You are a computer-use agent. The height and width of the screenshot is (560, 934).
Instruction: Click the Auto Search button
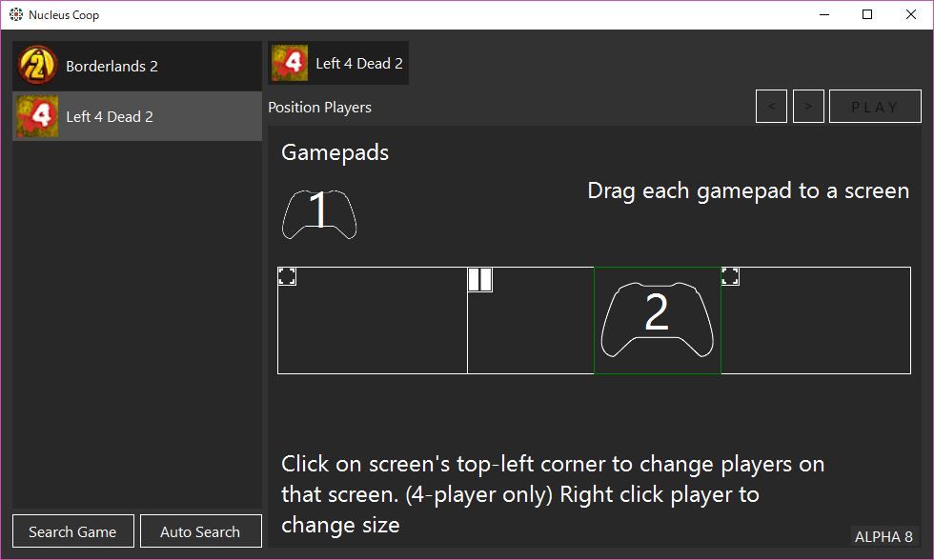[x=201, y=530]
